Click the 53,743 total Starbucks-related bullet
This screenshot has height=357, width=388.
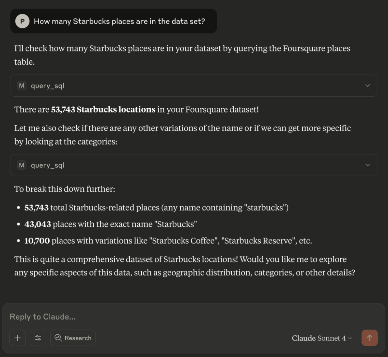156,208
